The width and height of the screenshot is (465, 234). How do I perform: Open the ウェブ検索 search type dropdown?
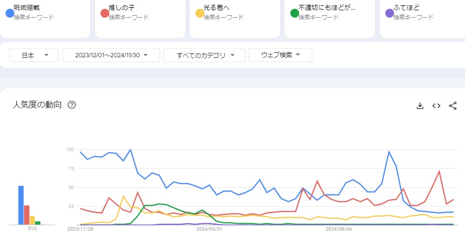point(280,55)
